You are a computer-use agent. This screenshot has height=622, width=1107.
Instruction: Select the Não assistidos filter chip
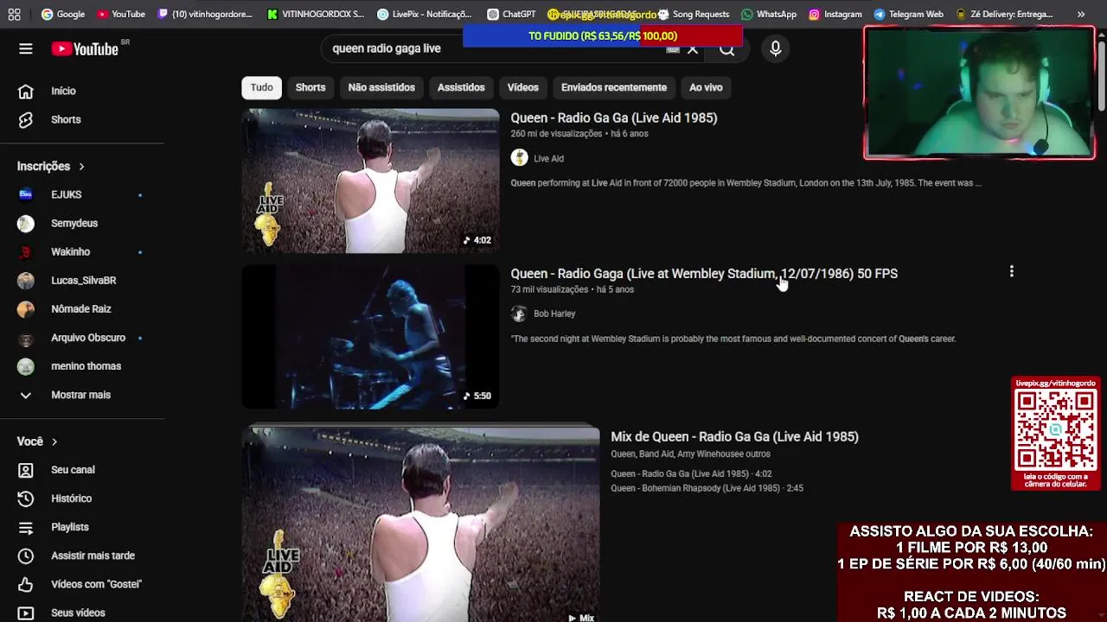pos(381,87)
